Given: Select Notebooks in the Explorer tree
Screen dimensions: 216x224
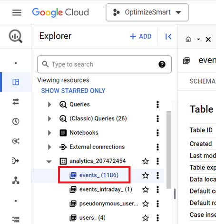Looking at the screenshot, I should tap(84, 133).
